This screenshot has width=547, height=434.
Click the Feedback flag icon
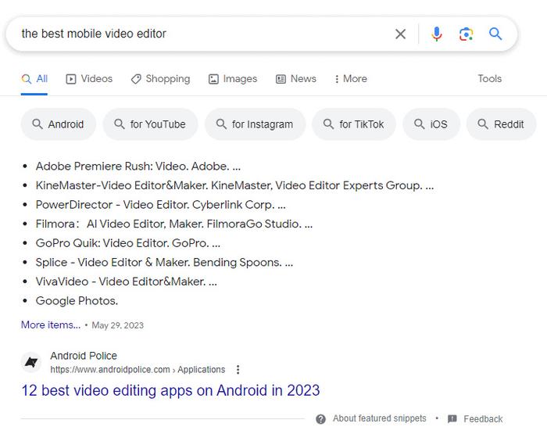452,419
